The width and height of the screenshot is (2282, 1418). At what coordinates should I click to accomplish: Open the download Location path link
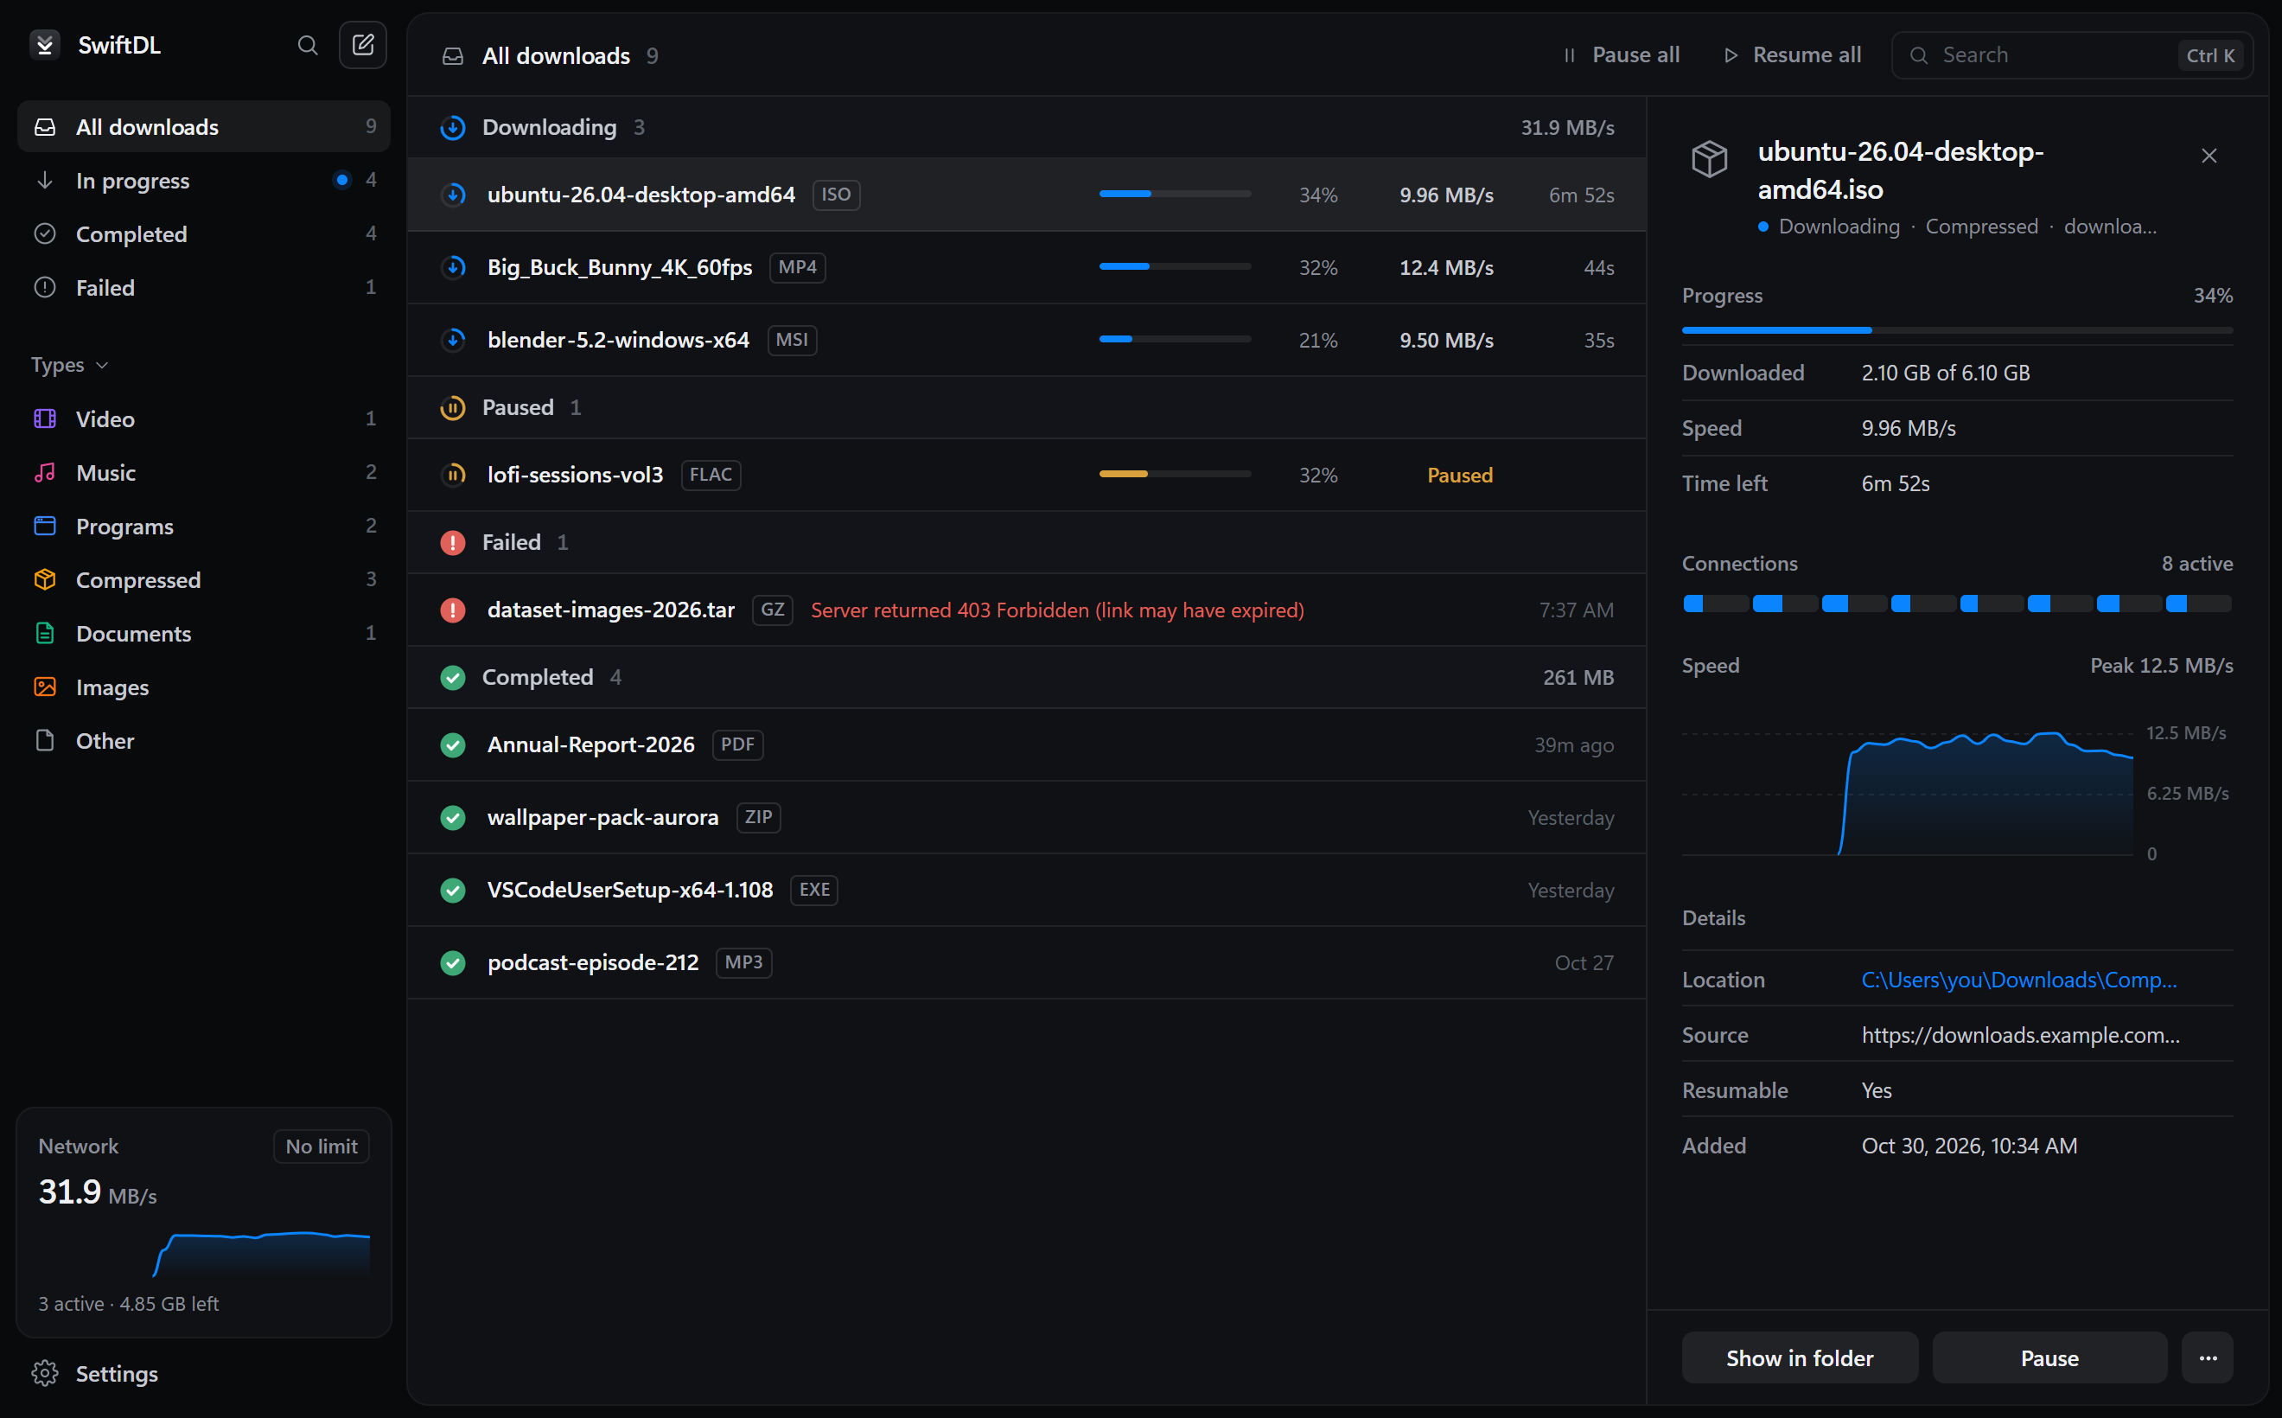click(x=2018, y=979)
